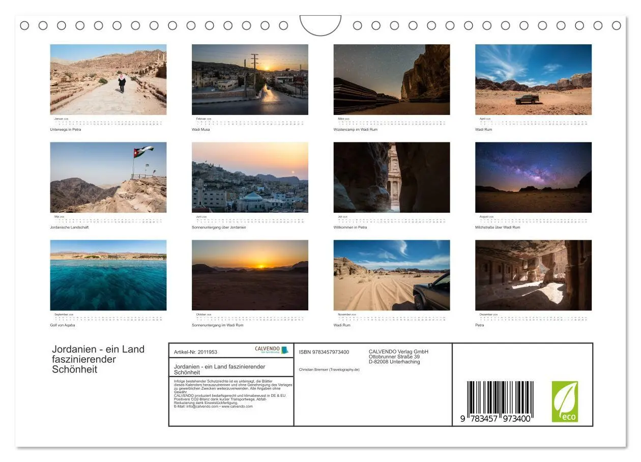
Task: Click the digits '9 783457 973400' below the barcode
Action: 496,418
